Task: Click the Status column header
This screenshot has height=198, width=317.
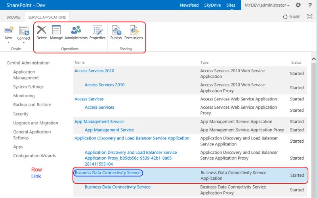Action: click(x=296, y=62)
